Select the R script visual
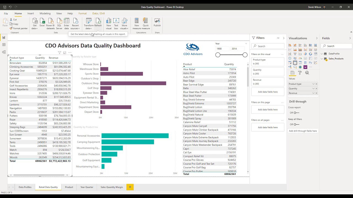353x198 pixels. pos(305,63)
